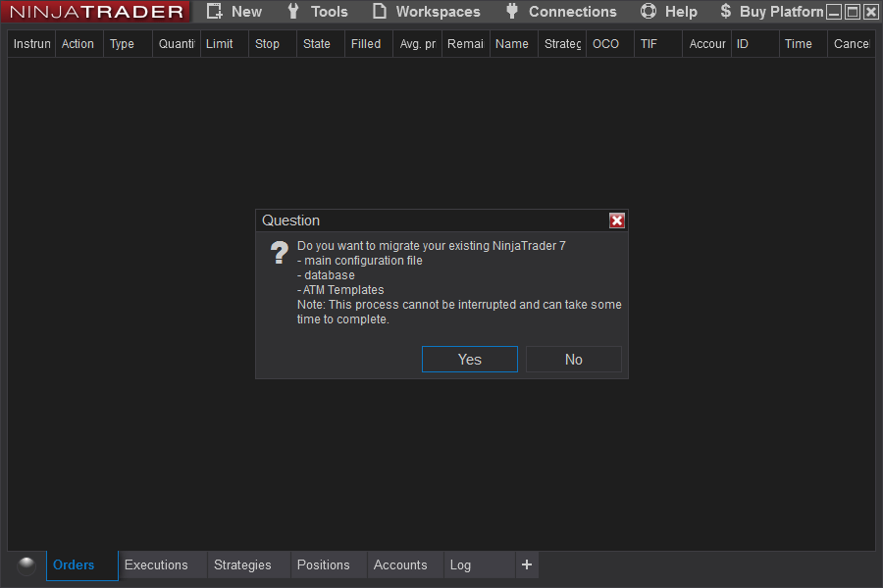Click the question mark icon in the dialog
Screen dimensions: 883x588
(279, 253)
